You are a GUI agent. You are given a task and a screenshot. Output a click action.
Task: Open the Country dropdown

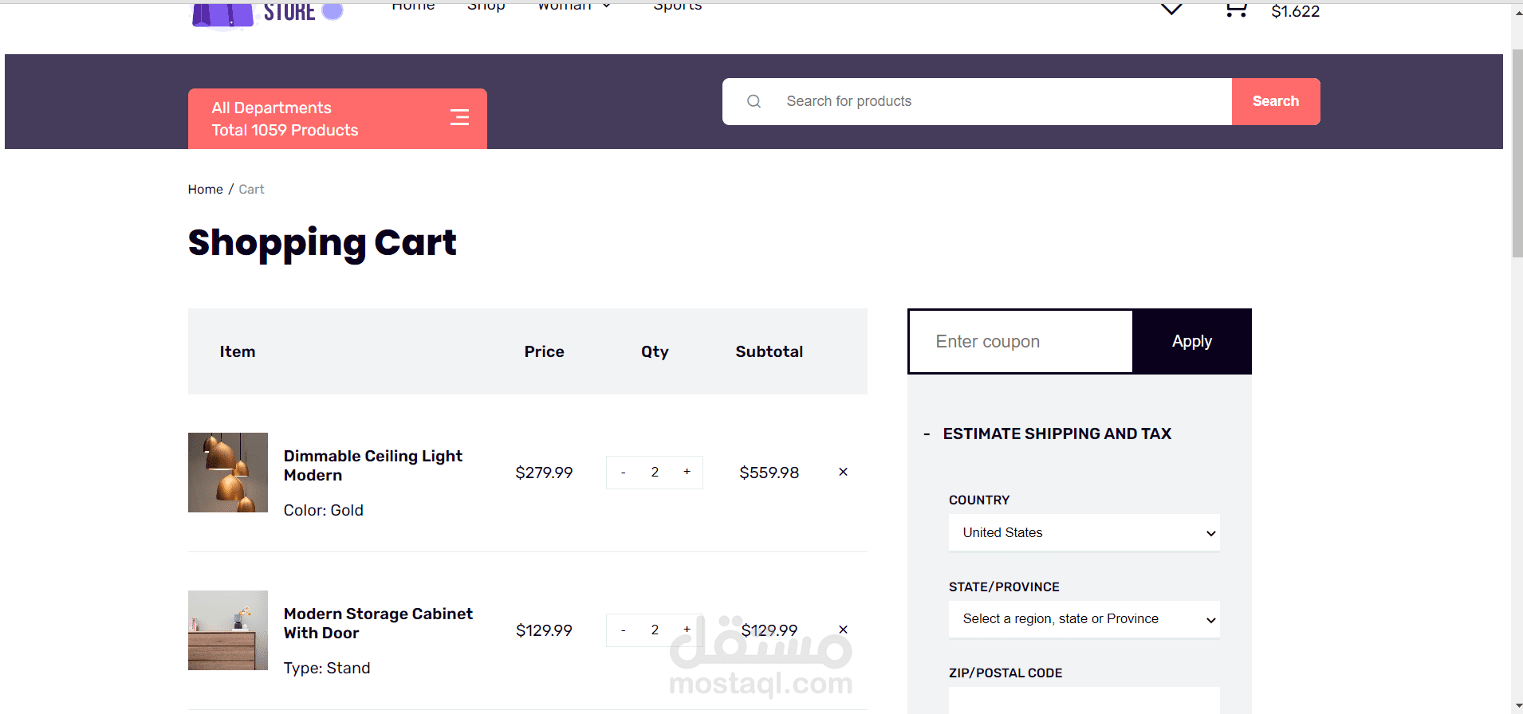(1084, 532)
